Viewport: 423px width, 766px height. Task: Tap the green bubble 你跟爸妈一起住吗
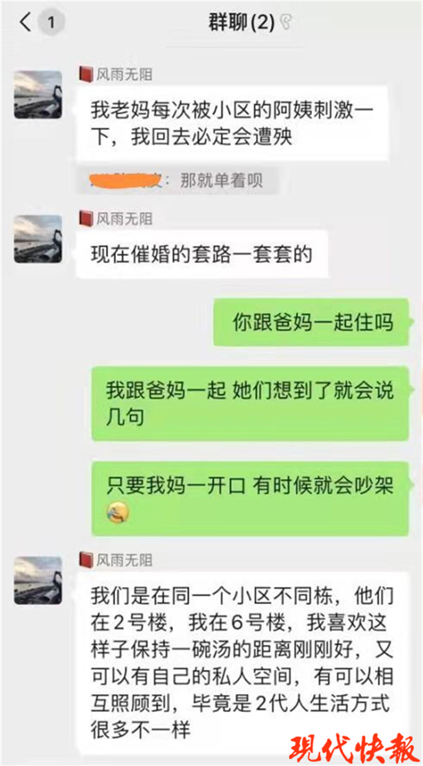(x=311, y=323)
